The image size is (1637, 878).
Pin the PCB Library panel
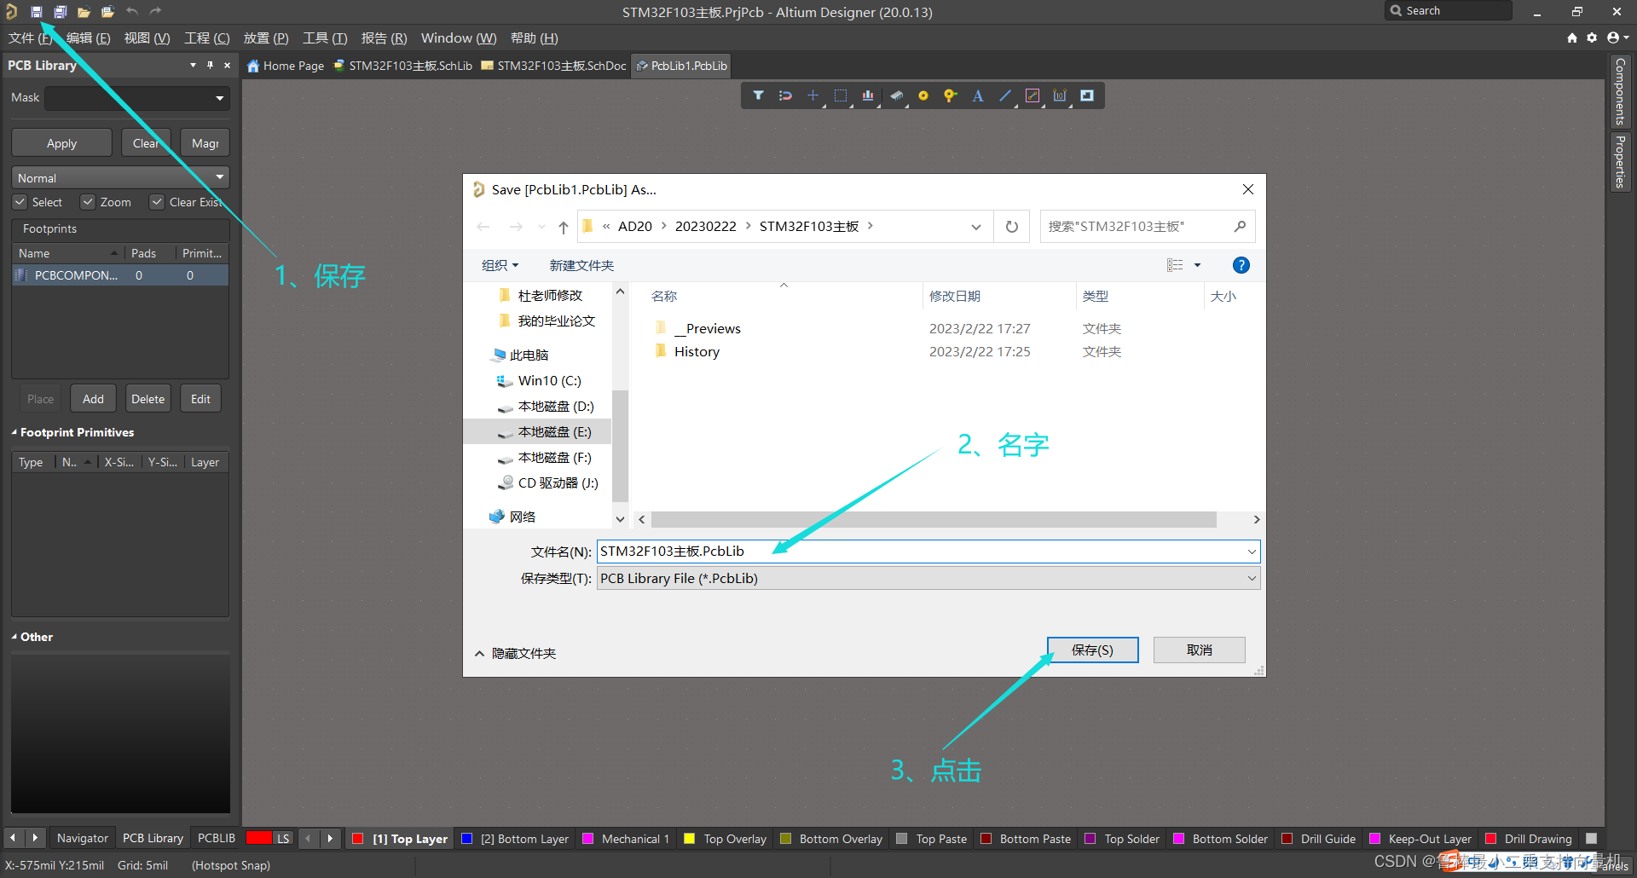210,65
